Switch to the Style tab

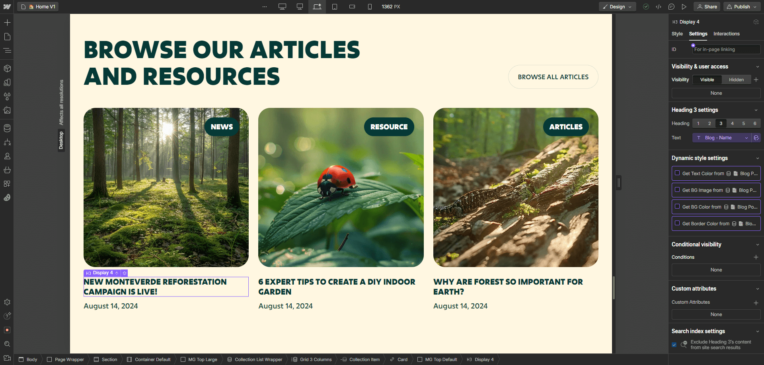coord(677,34)
